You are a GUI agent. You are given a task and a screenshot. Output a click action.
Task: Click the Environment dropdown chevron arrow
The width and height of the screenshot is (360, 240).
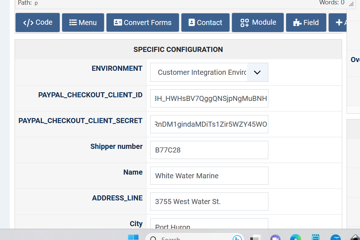click(257, 72)
